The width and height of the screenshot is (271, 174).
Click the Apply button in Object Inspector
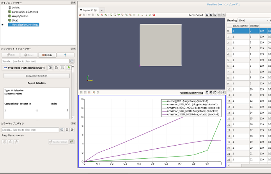11,55
